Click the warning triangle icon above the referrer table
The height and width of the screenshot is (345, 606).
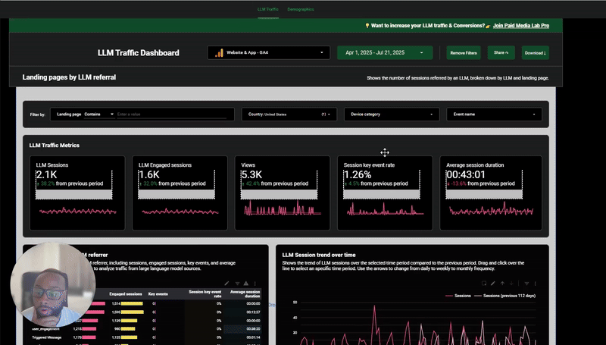(245, 284)
